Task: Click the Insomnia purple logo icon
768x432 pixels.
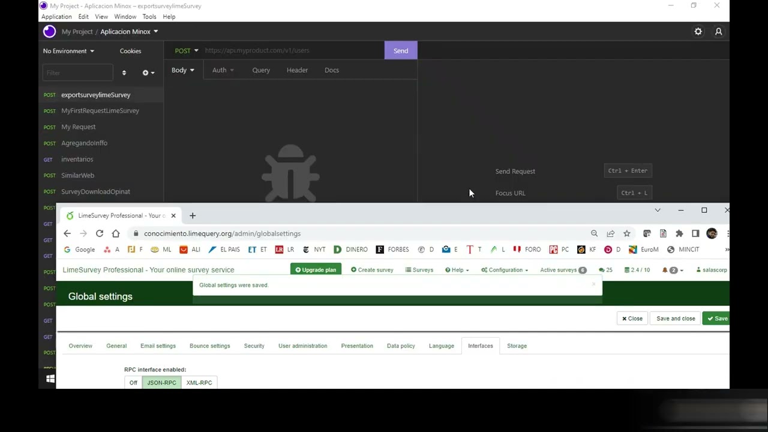Action: pos(49,31)
